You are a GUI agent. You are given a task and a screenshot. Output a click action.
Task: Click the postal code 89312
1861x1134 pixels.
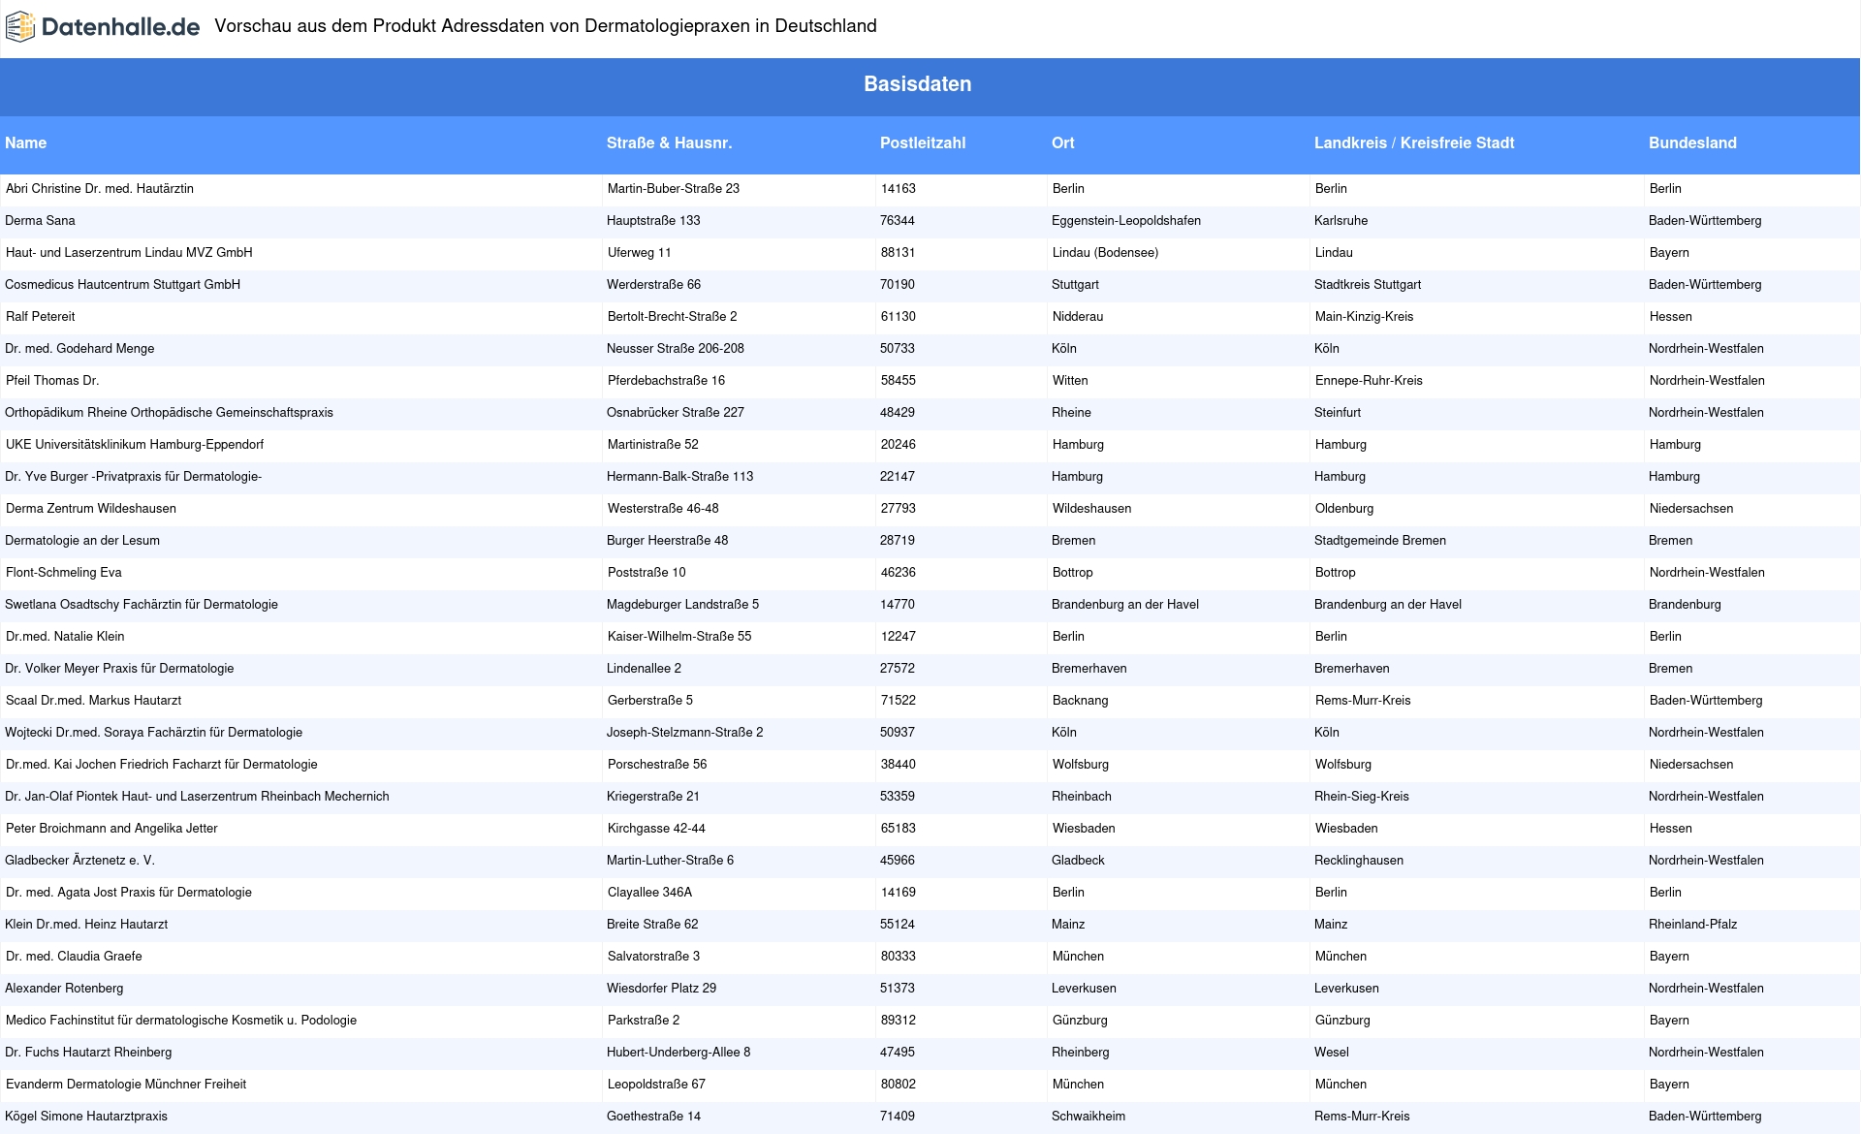[x=899, y=1021]
